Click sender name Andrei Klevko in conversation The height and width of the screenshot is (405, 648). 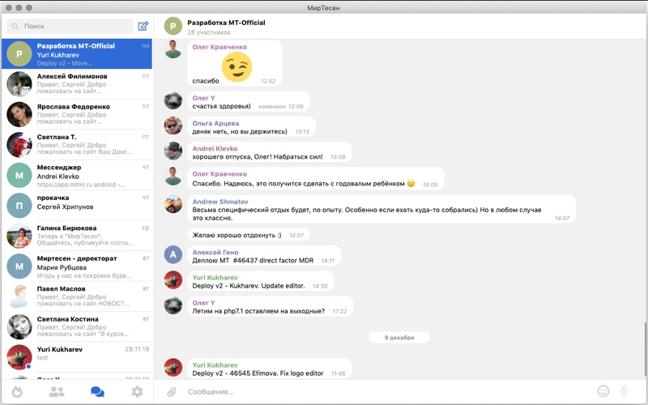pyautogui.click(x=215, y=148)
